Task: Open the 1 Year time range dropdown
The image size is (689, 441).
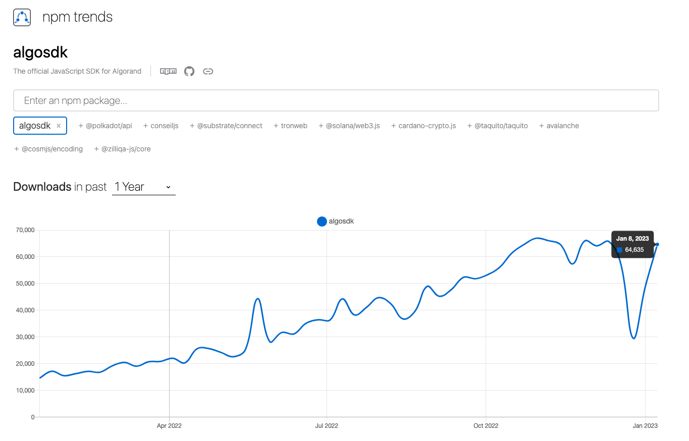Action: pos(143,187)
